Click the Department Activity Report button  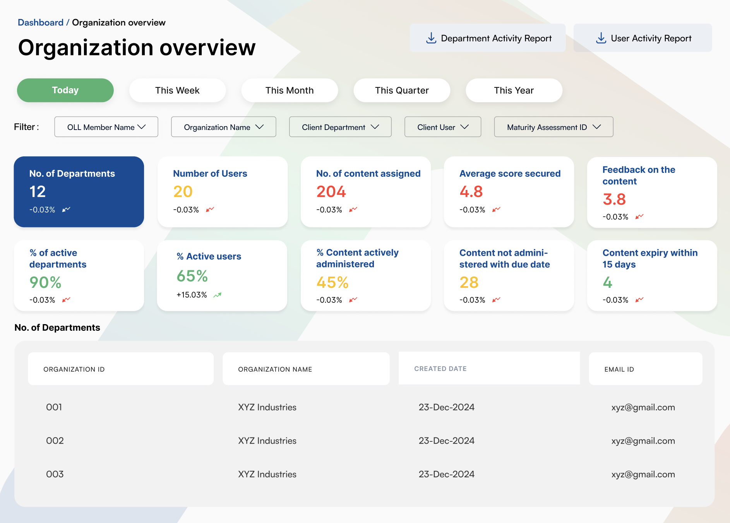coord(488,38)
